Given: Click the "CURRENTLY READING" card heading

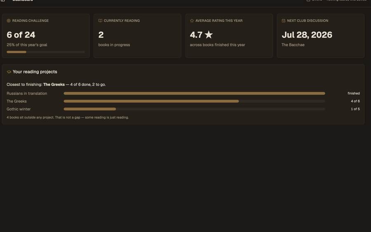Looking at the screenshot, I should pyautogui.click(x=122, y=21).
